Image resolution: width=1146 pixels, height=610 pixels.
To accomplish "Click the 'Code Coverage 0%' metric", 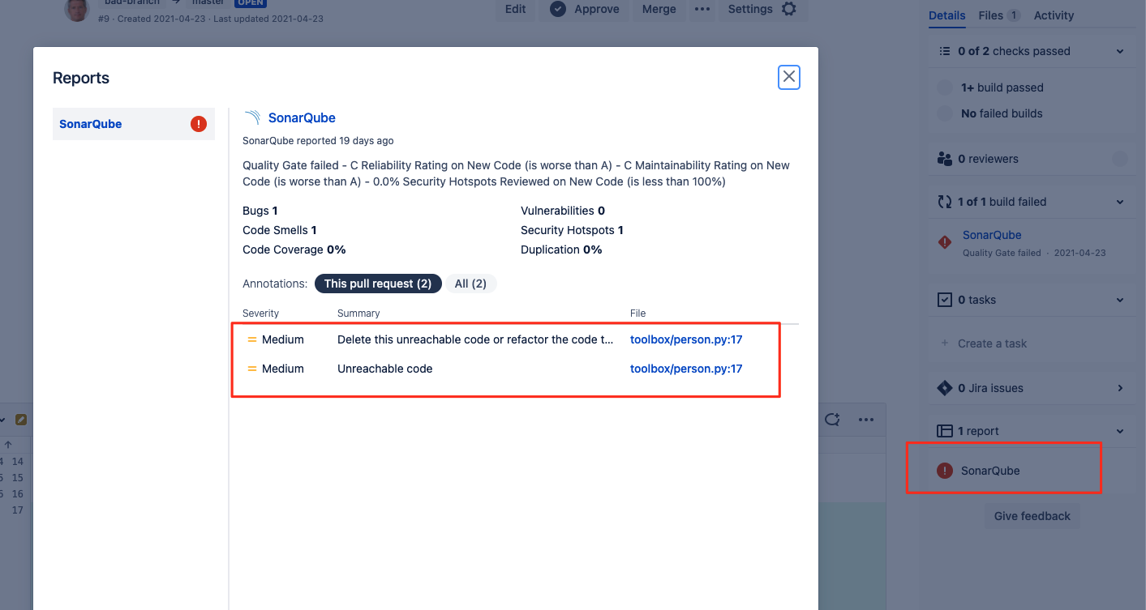I will pos(294,250).
